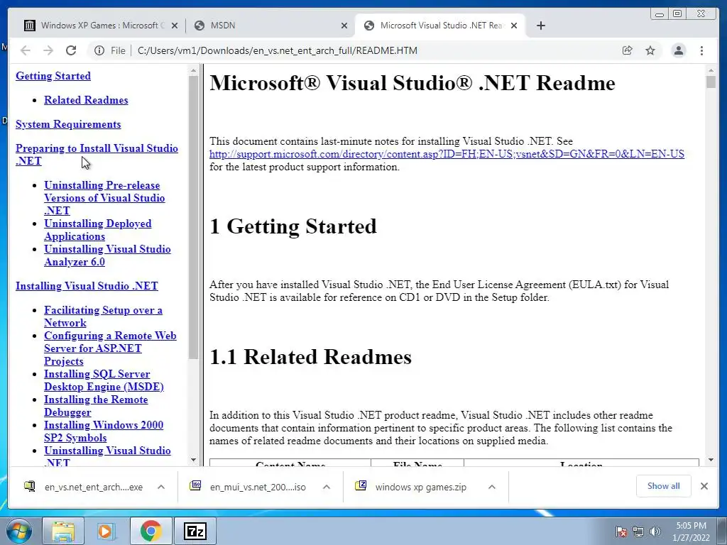Click the zip file icon in downloads bar
Image resolution: width=727 pixels, height=545 pixels.
[361, 485]
